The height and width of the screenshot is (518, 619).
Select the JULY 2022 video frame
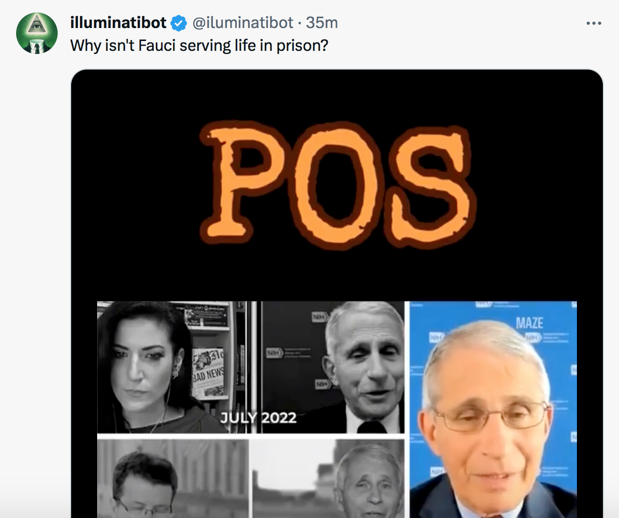[x=331, y=367]
